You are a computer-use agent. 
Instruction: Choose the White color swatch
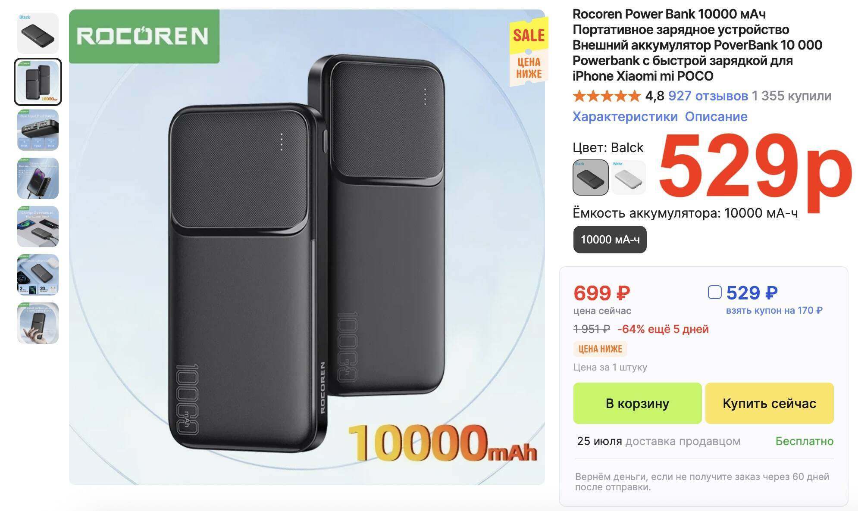pyautogui.click(x=629, y=177)
